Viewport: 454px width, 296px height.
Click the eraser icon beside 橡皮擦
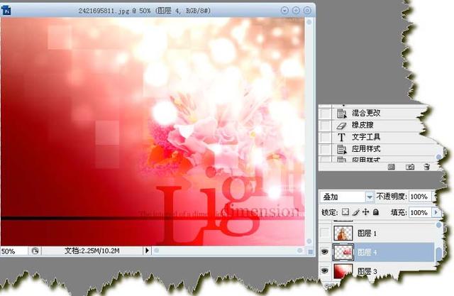(x=342, y=125)
